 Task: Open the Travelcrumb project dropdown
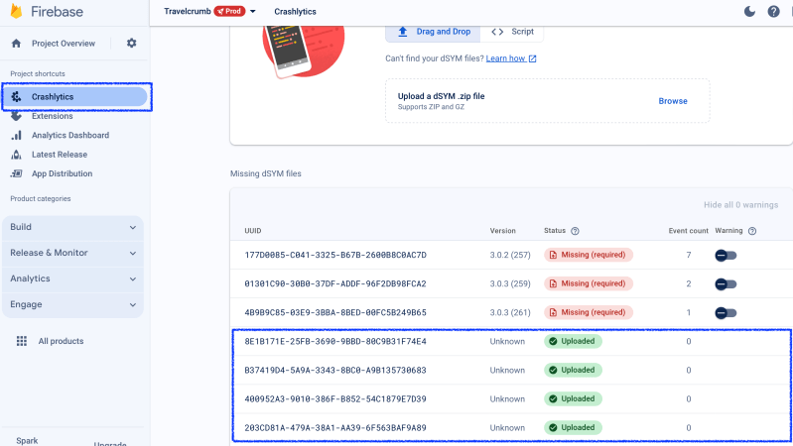(x=252, y=12)
